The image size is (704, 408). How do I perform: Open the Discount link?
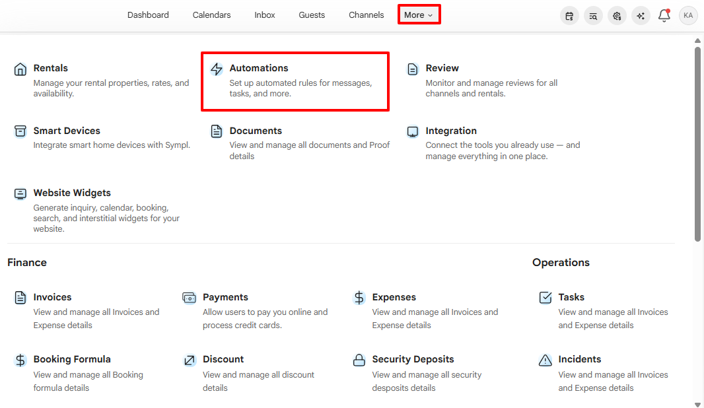(223, 359)
